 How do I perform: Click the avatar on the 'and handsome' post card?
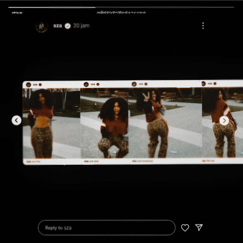point(134,84)
